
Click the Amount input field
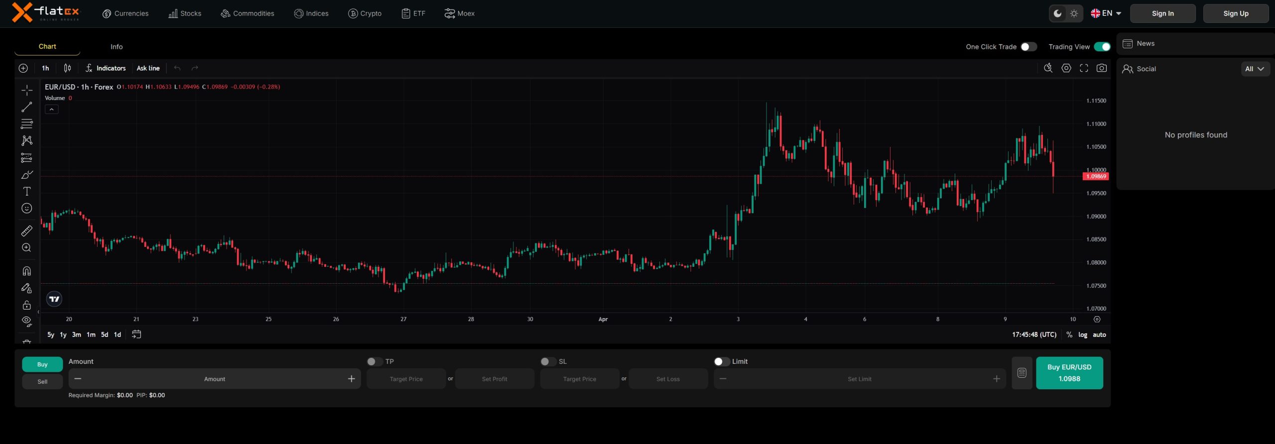point(214,379)
